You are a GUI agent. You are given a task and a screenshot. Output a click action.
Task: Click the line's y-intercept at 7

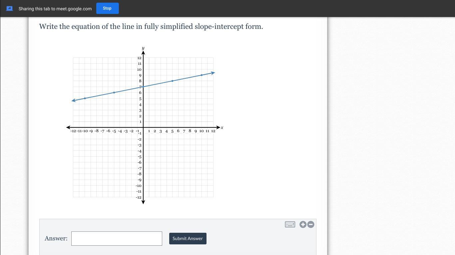click(143, 87)
